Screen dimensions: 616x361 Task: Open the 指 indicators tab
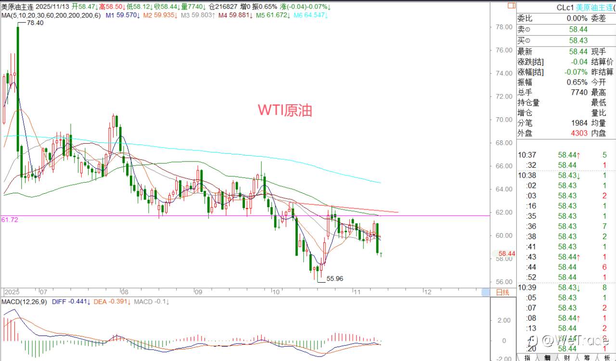[527, 357]
